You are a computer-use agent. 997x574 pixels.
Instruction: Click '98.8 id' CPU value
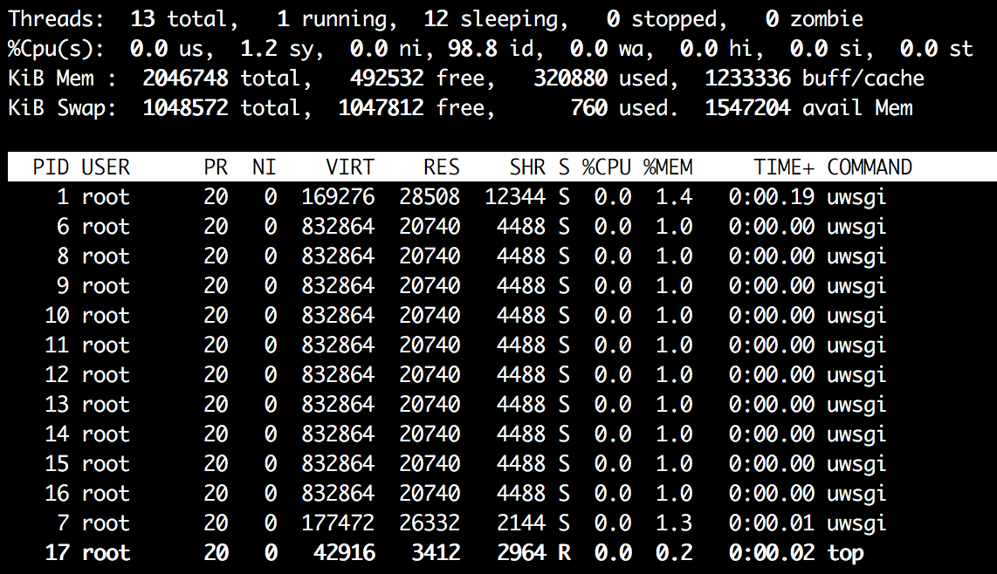tap(491, 49)
